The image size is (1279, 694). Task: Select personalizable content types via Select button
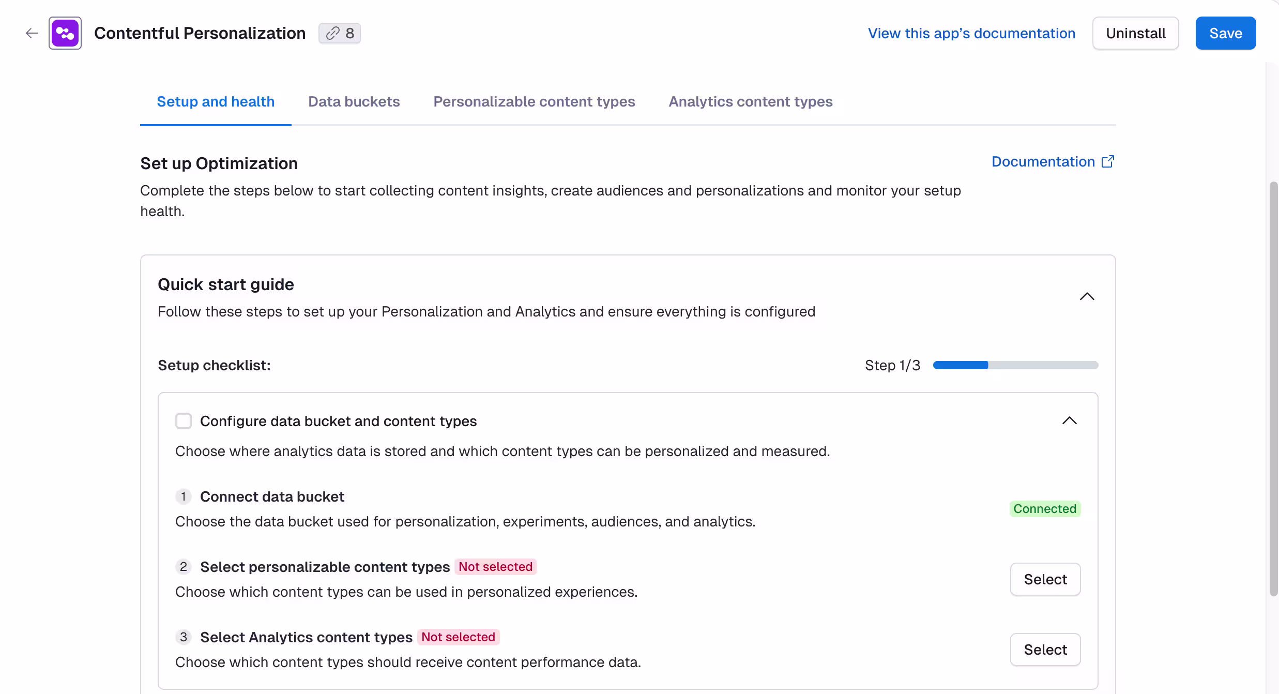click(x=1045, y=579)
